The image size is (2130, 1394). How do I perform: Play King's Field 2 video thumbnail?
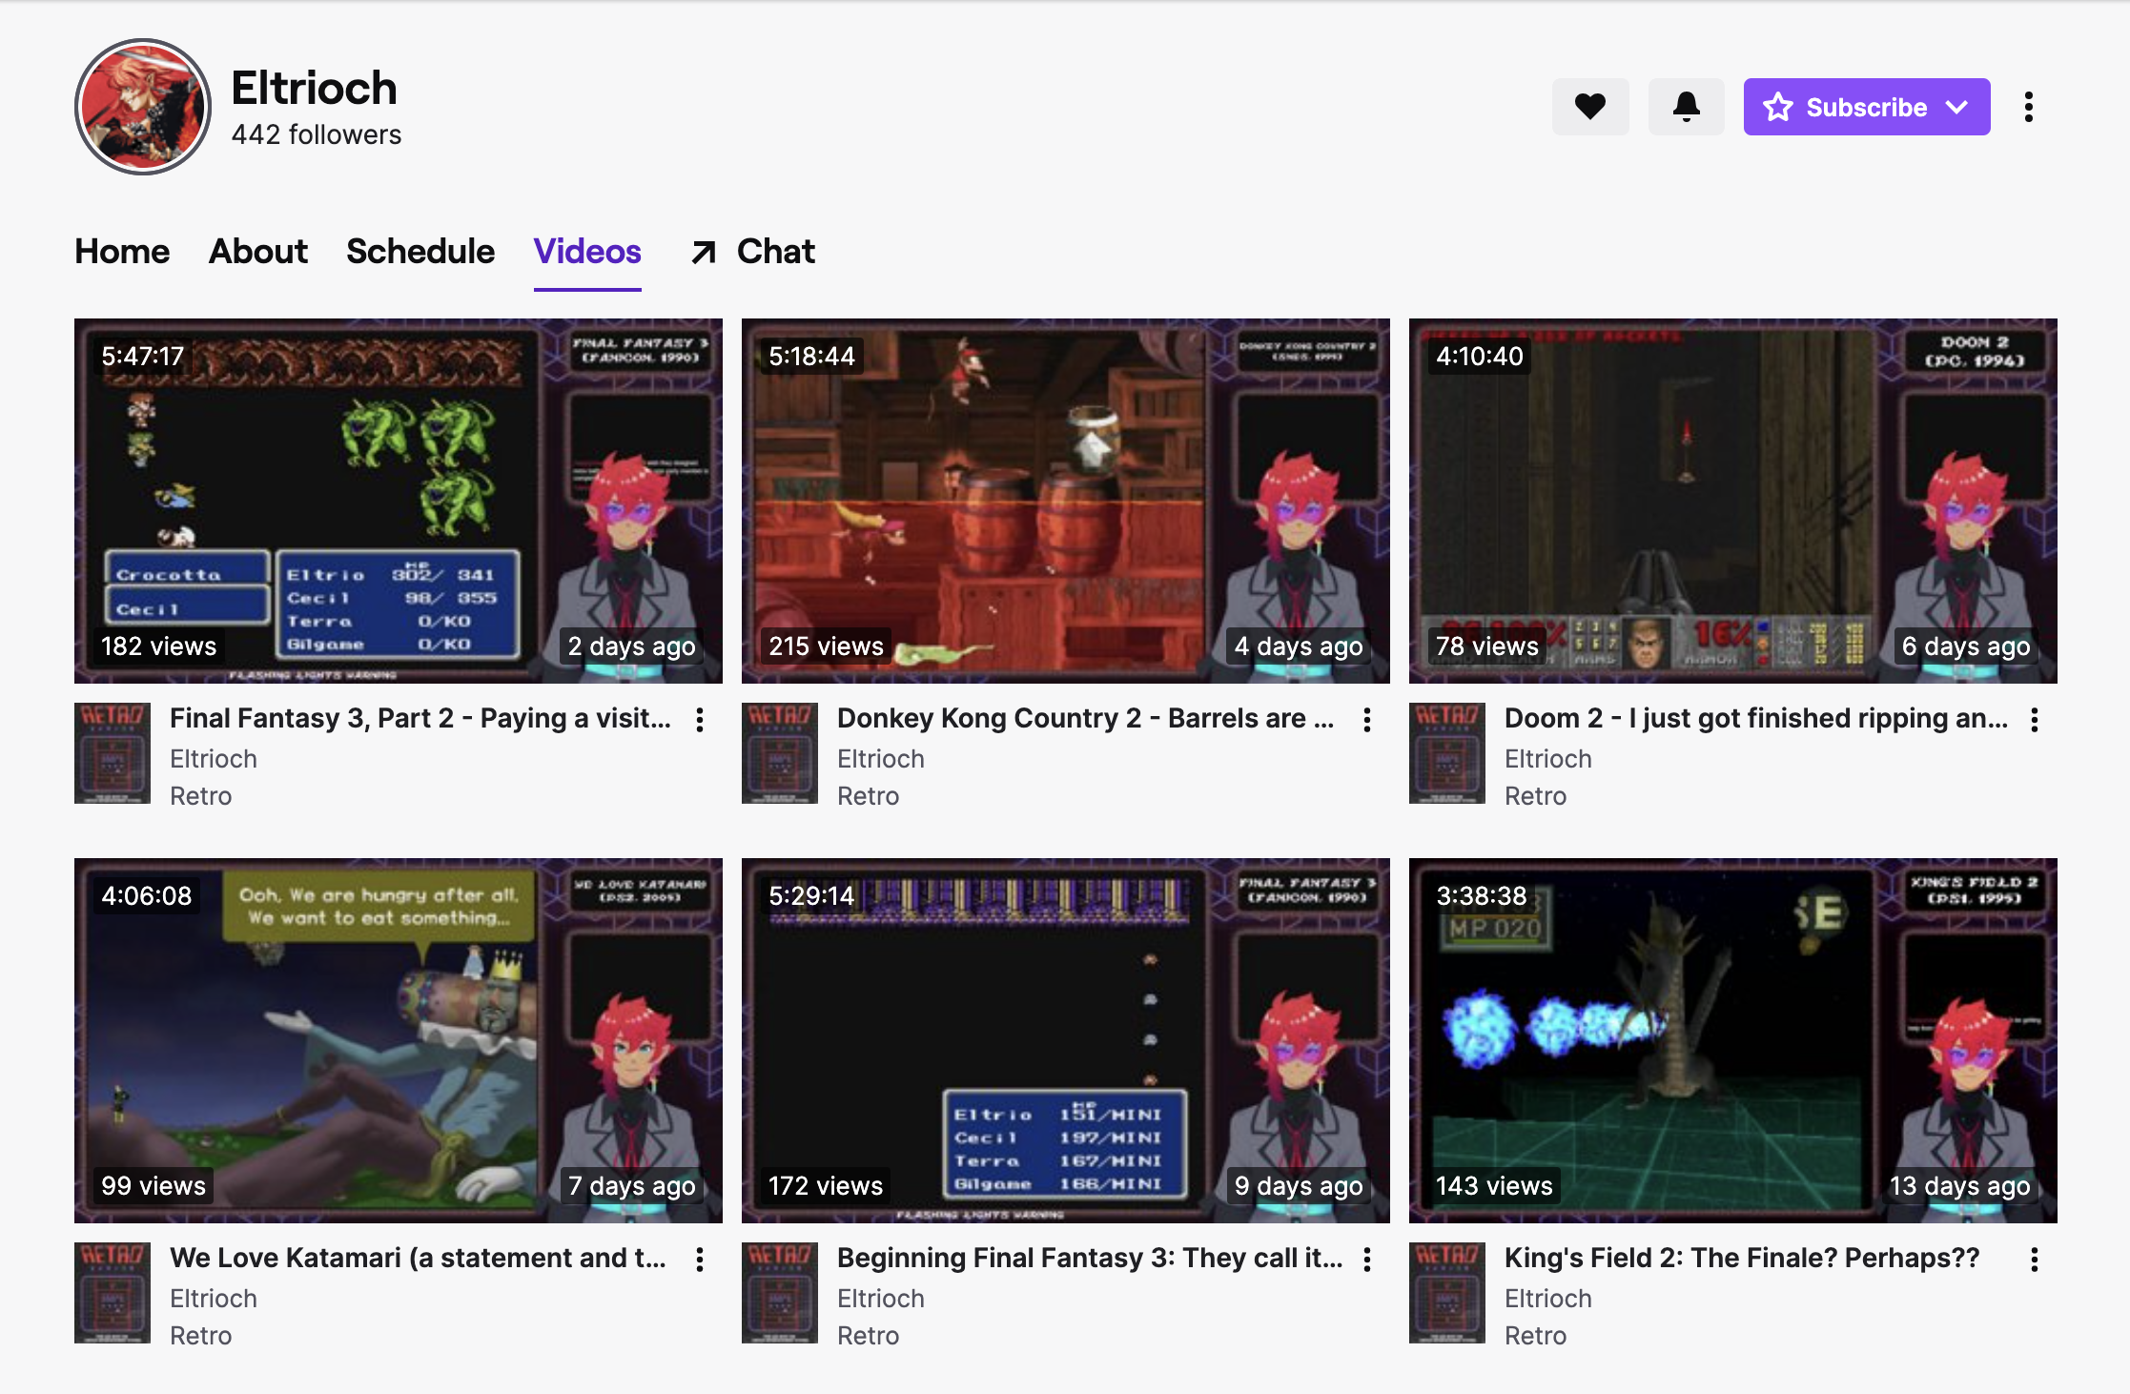pyautogui.click(x=1733, y=1040)
